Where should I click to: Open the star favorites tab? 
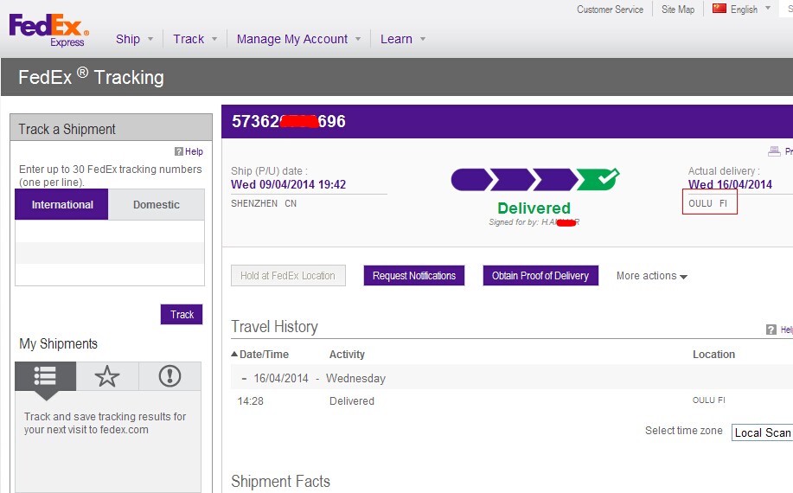pyautogui.click(x=107, y=375)
